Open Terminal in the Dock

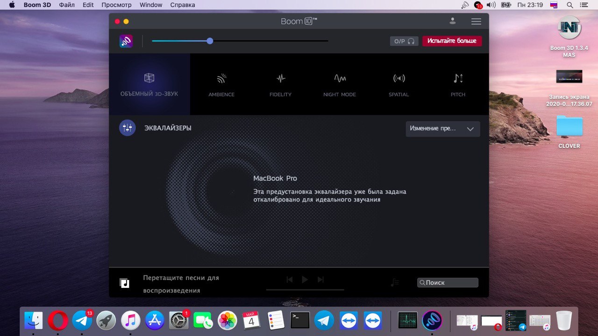(x=300, y=321)
